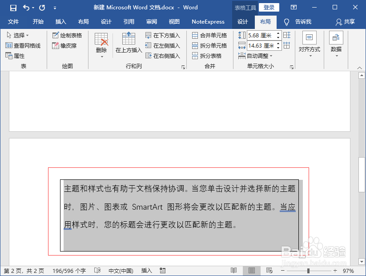Click page count 第 2 页, 共 2 页
366x276 pixels.
(x=24, y=271)
